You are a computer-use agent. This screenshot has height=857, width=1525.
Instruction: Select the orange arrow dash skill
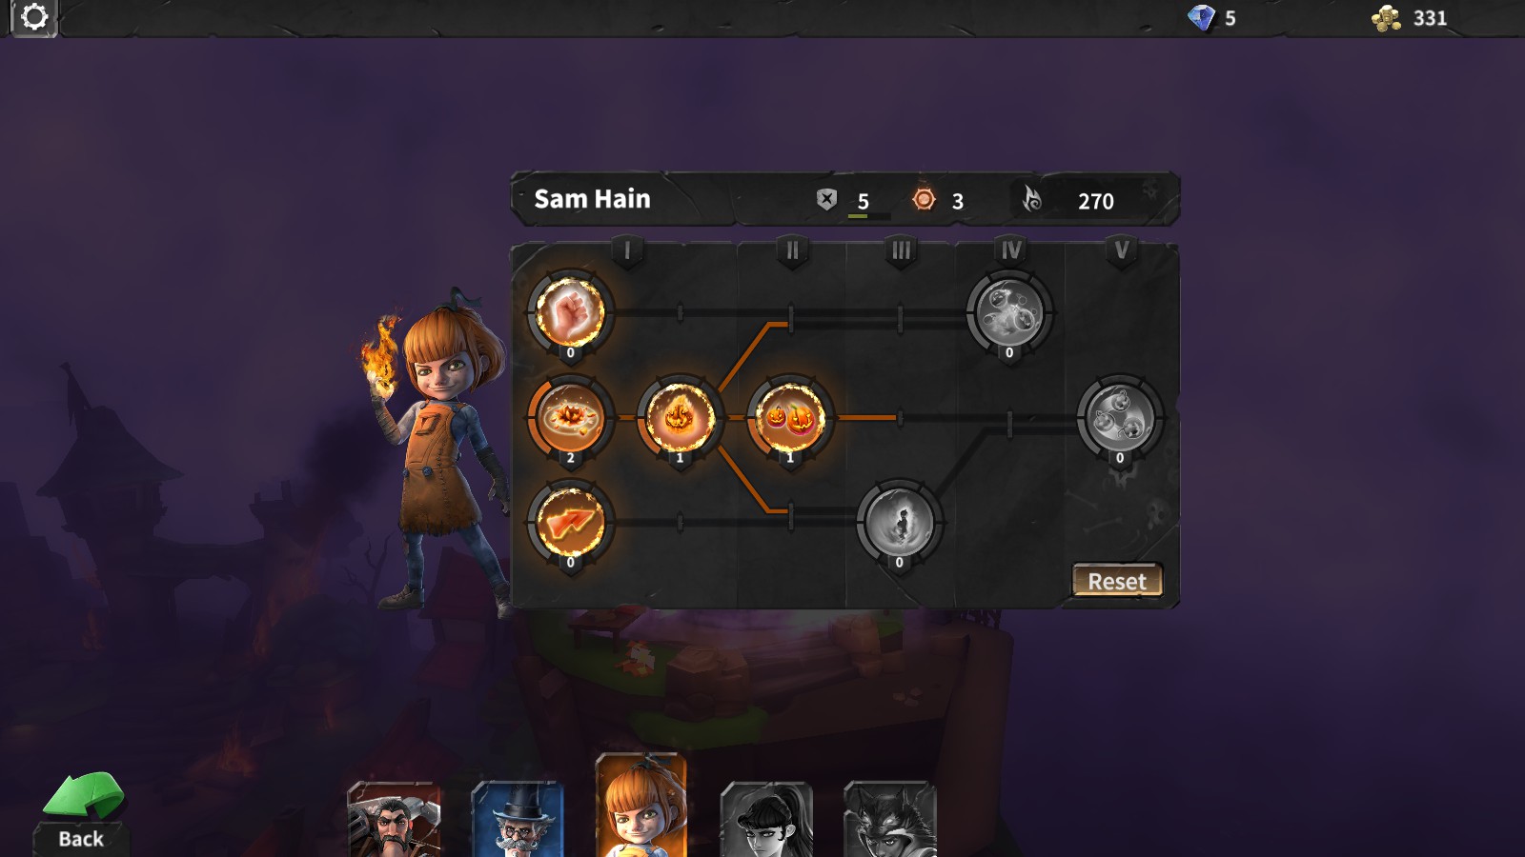pyautogui.click(x=570, y=523)
